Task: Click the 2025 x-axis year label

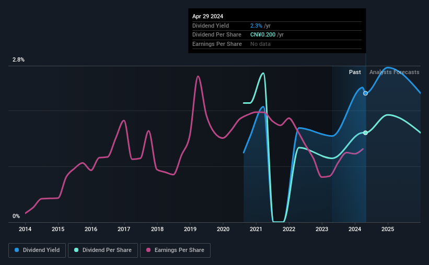Action: coord(388,229)
